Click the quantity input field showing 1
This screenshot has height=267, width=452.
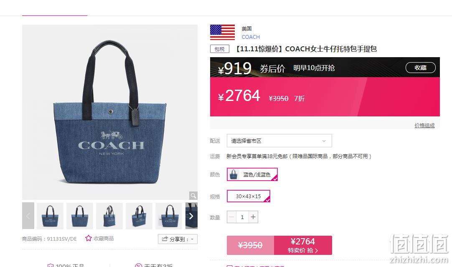click(x=242, y=217)
